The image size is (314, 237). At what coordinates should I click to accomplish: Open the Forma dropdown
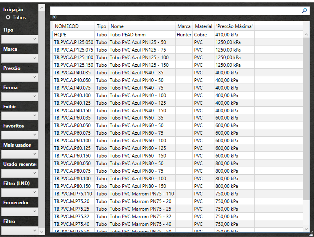[x=19, y=97]
